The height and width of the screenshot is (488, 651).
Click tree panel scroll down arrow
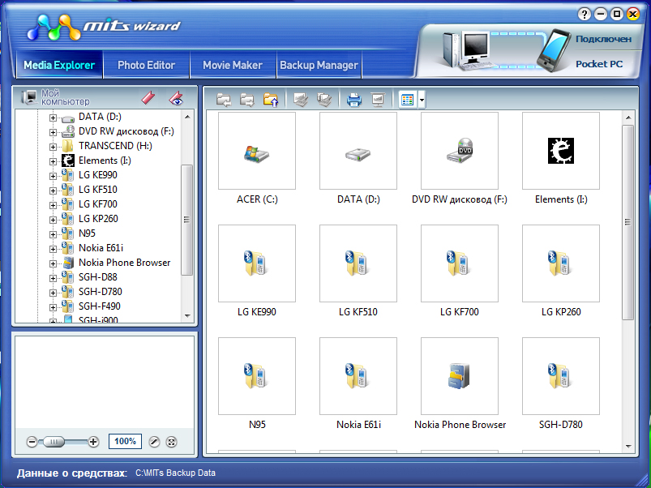click(x=187, y=316)
